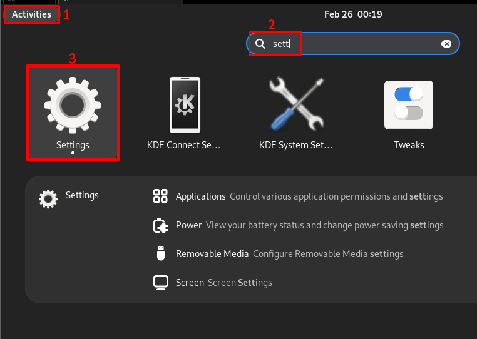Click the Settings provider label
This screenshot has height=339, width=477.
(x=82, y=195)
